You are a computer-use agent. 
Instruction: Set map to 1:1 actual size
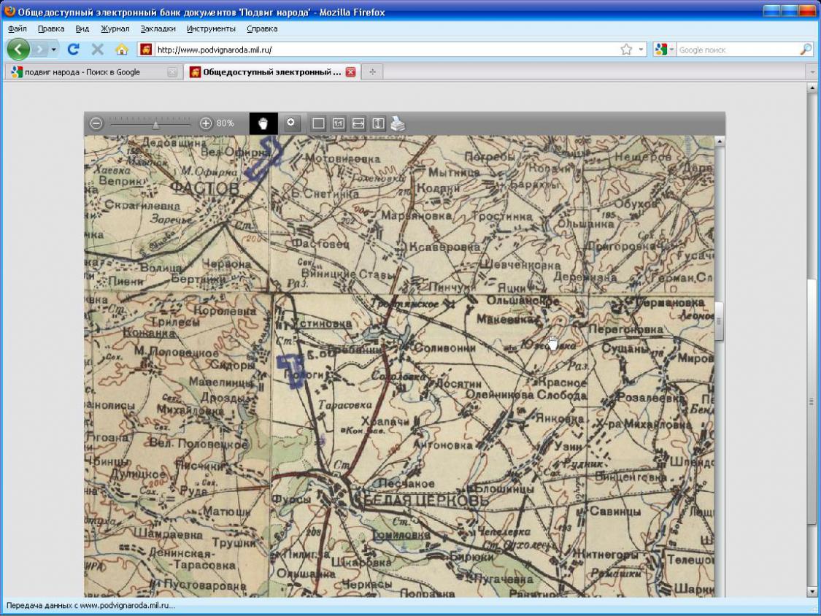pos(338,123)
